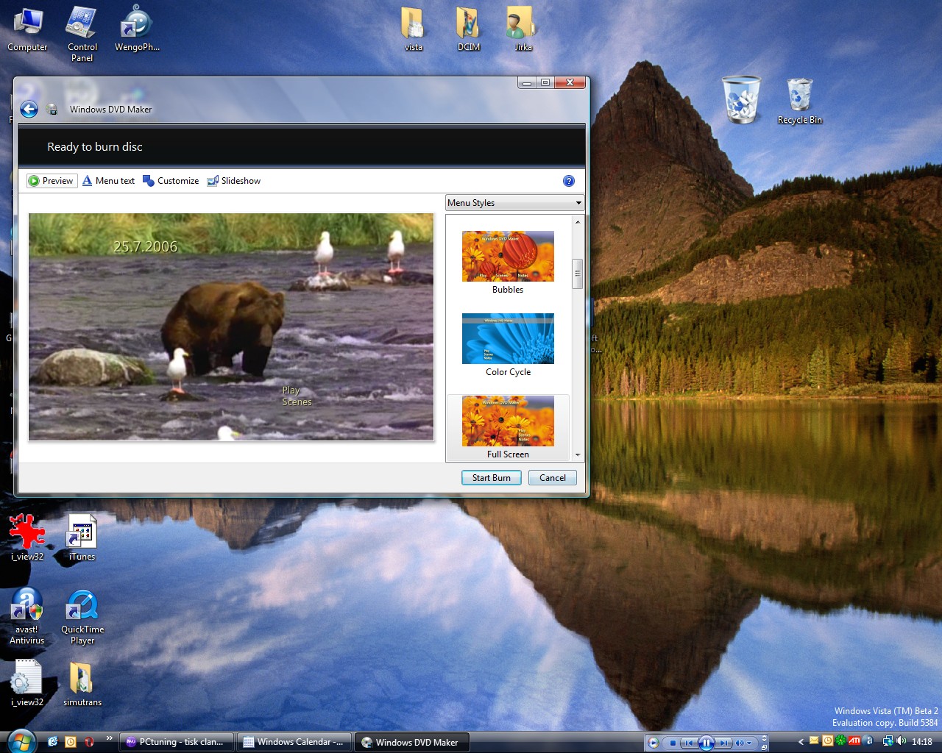Click the system volume speaker tray icon
The width and height of the screenshot is (942, 753).
pos(901,742)
